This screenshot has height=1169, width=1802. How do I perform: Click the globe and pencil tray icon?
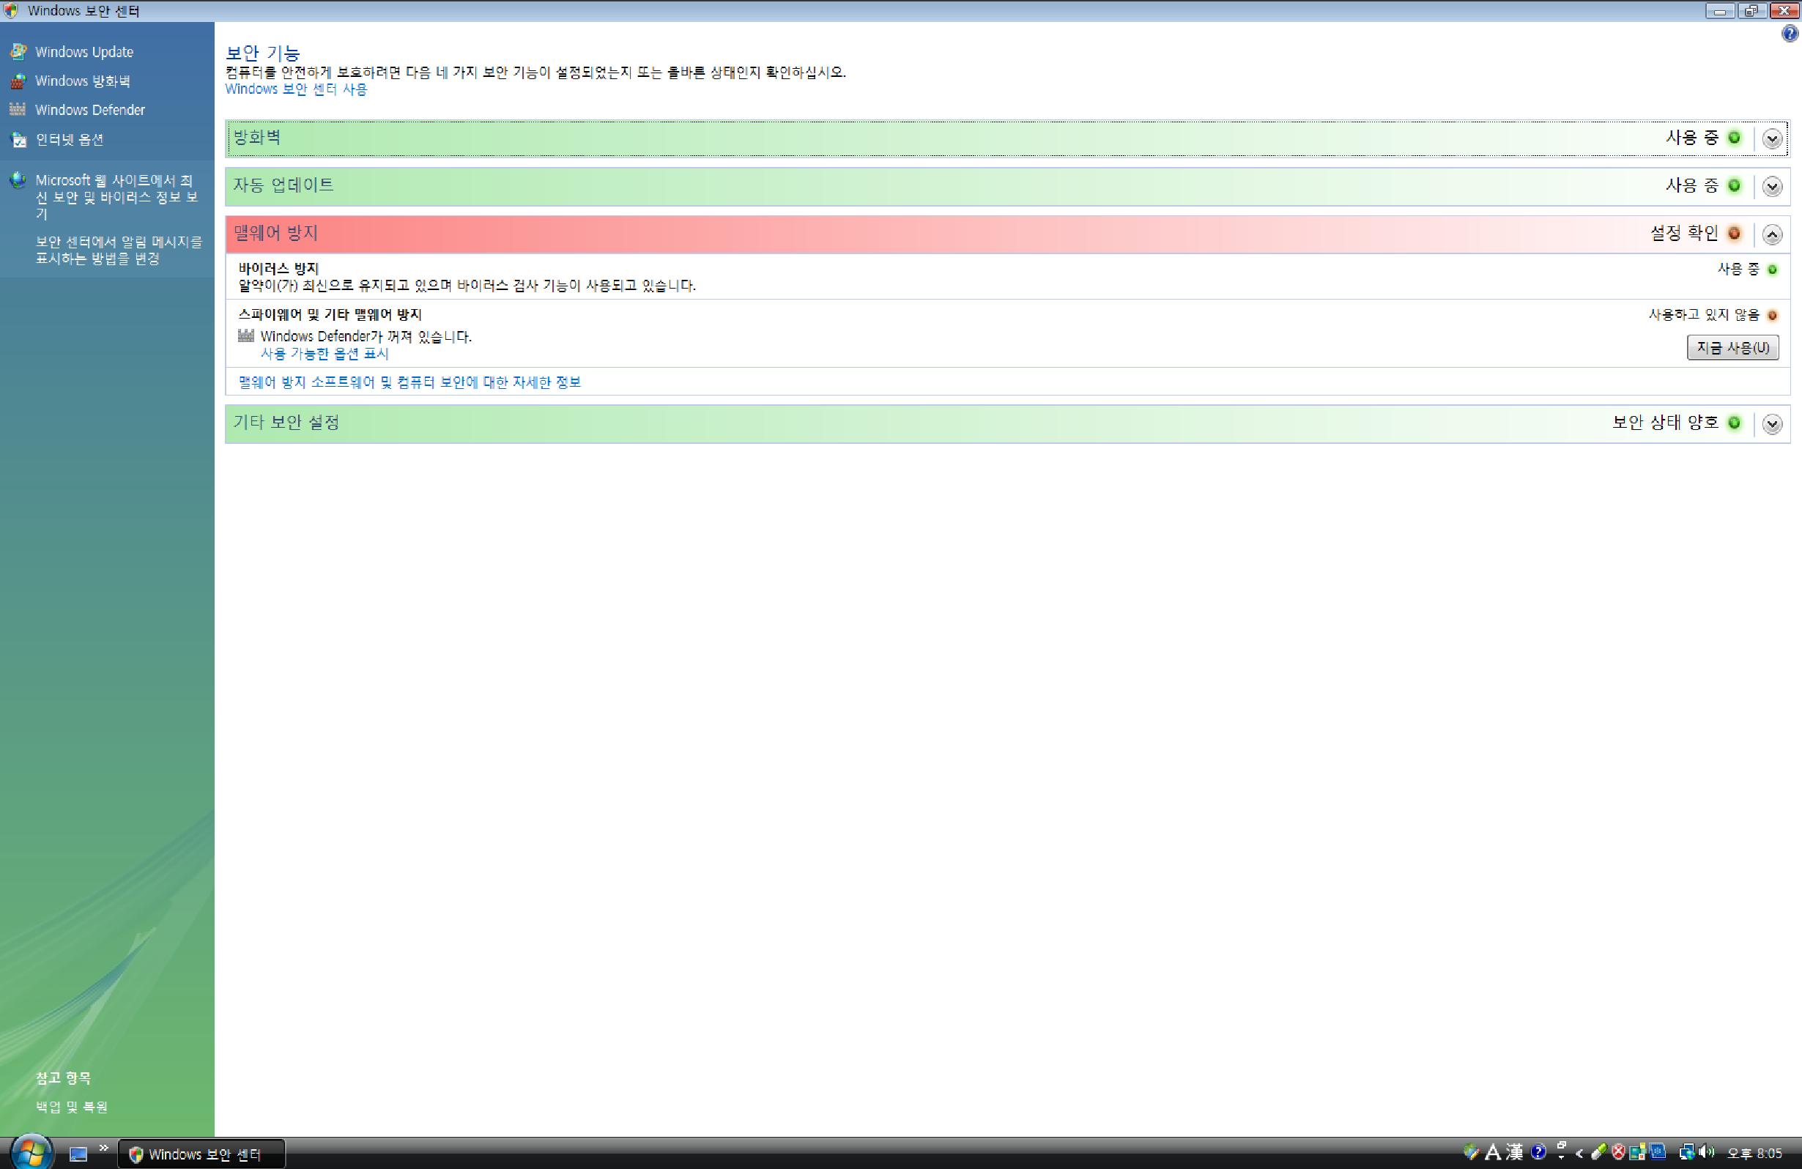coord(1472,1151)
